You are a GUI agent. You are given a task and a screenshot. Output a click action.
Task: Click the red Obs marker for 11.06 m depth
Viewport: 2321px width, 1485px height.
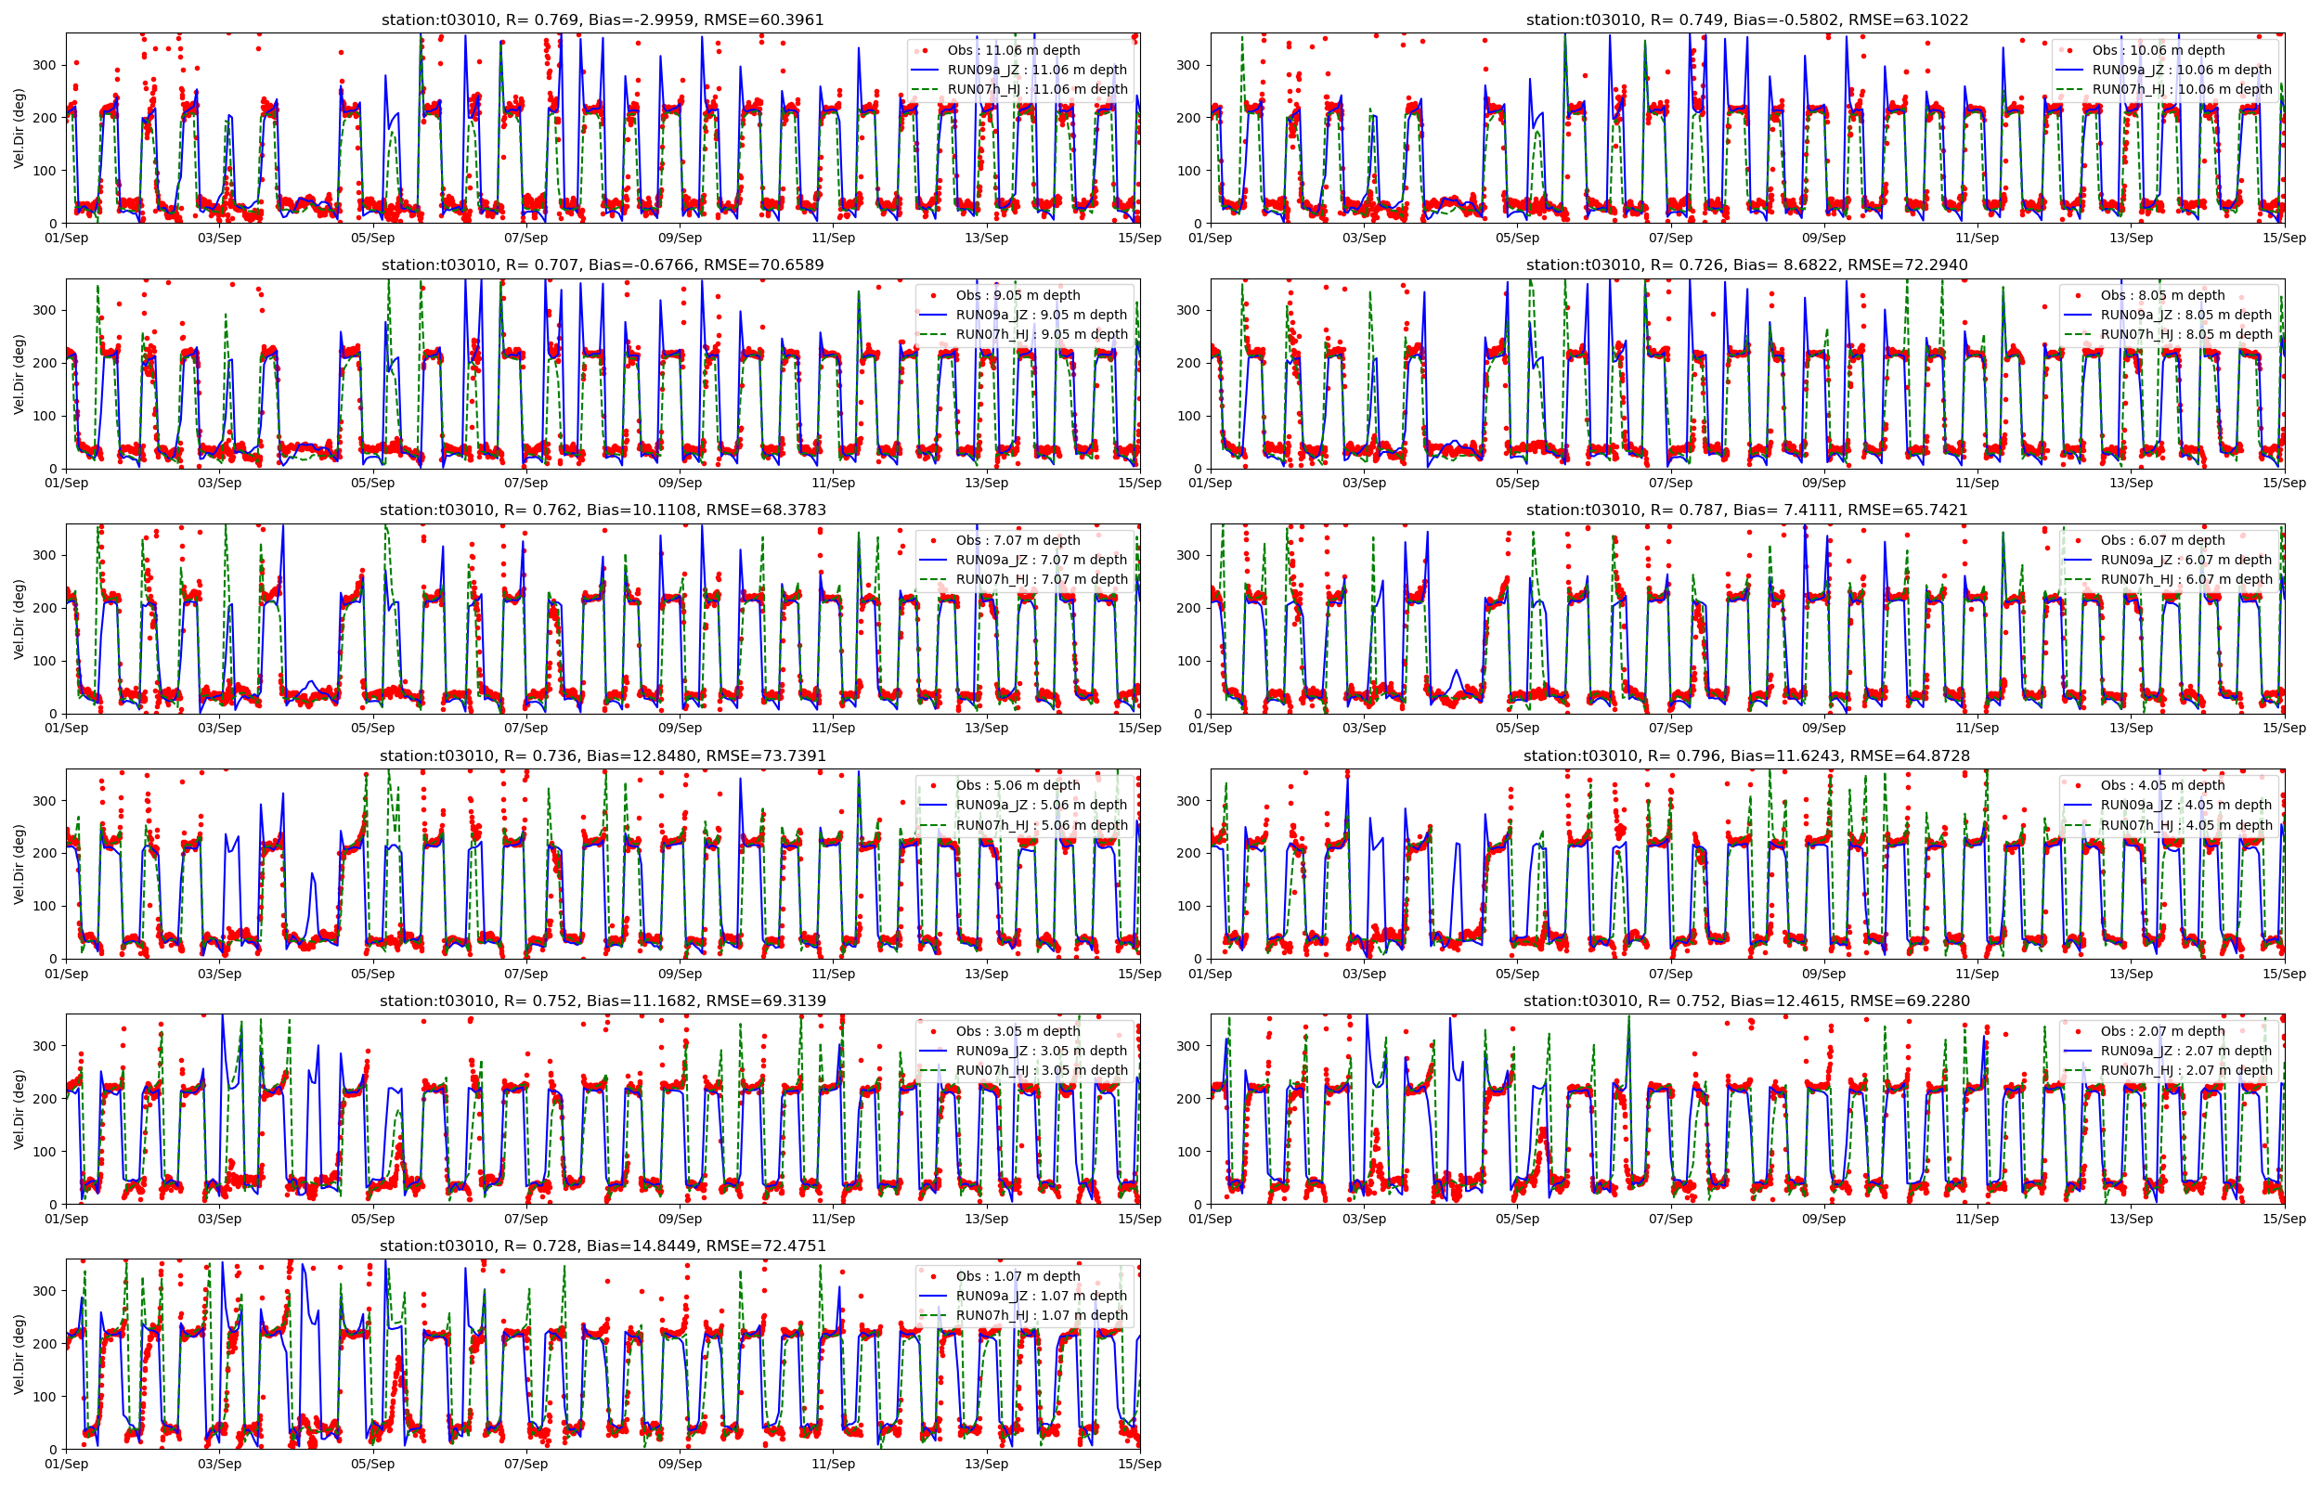tap(927, 50)
